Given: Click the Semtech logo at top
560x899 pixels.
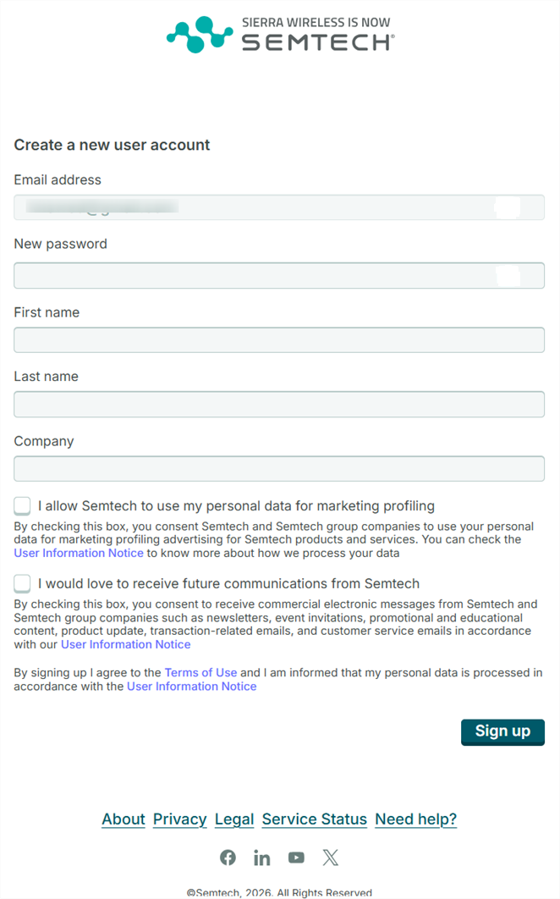Looking at the screenshot, I should pyautogui.click(x=280, y=34).
